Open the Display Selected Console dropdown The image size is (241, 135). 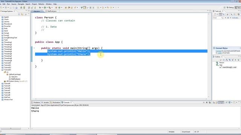coord(232,102)
